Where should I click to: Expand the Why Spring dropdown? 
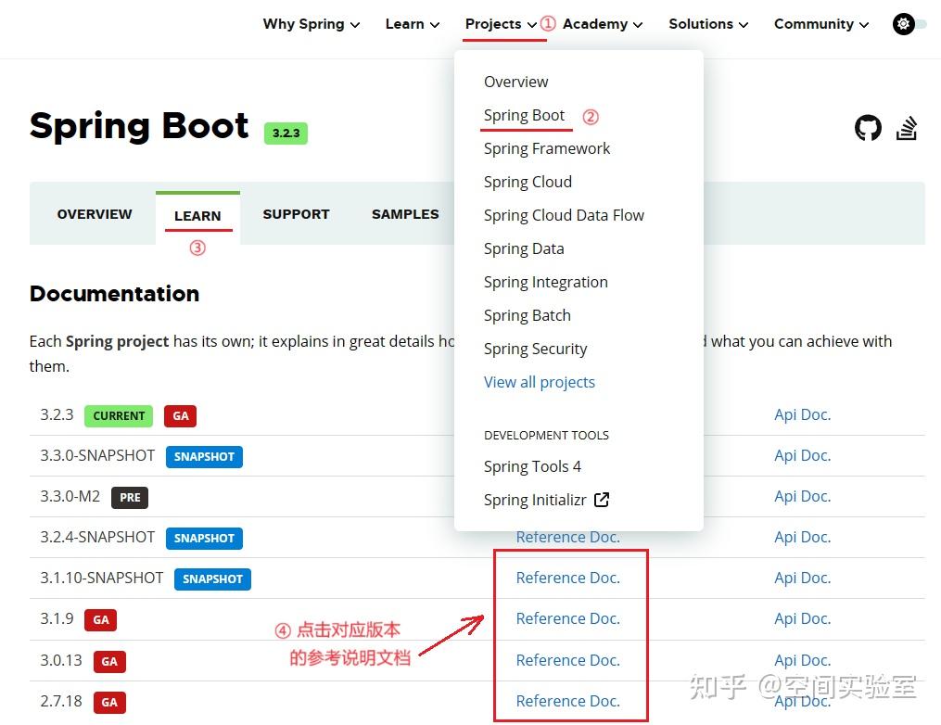(305, 24)
